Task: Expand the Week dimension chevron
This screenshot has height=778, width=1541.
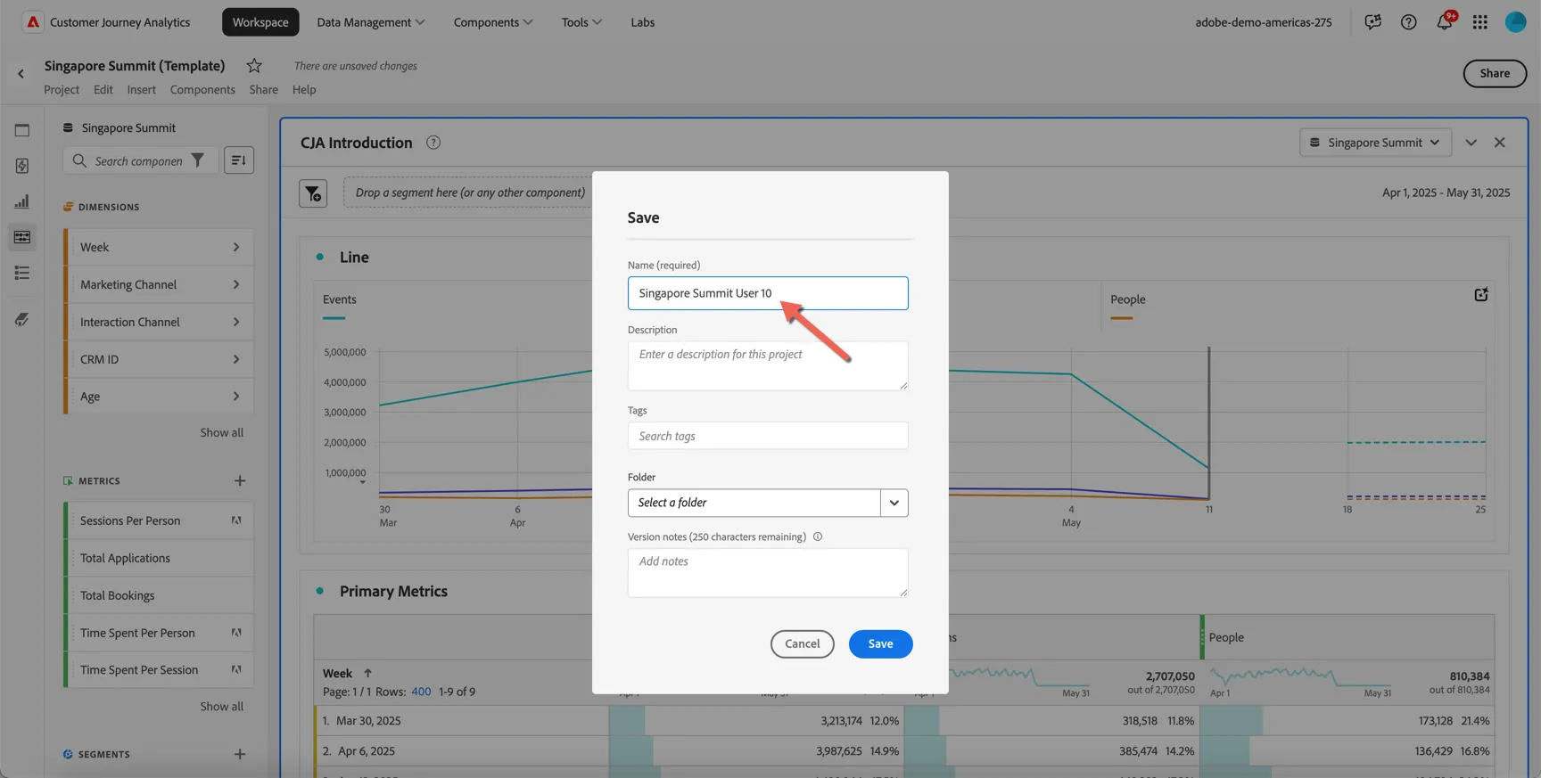Action: point(236,247)
